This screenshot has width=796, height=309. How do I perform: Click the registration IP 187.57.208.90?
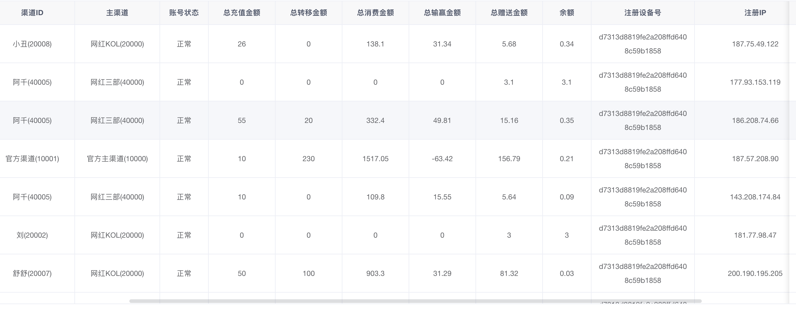[x=755, y=159]
